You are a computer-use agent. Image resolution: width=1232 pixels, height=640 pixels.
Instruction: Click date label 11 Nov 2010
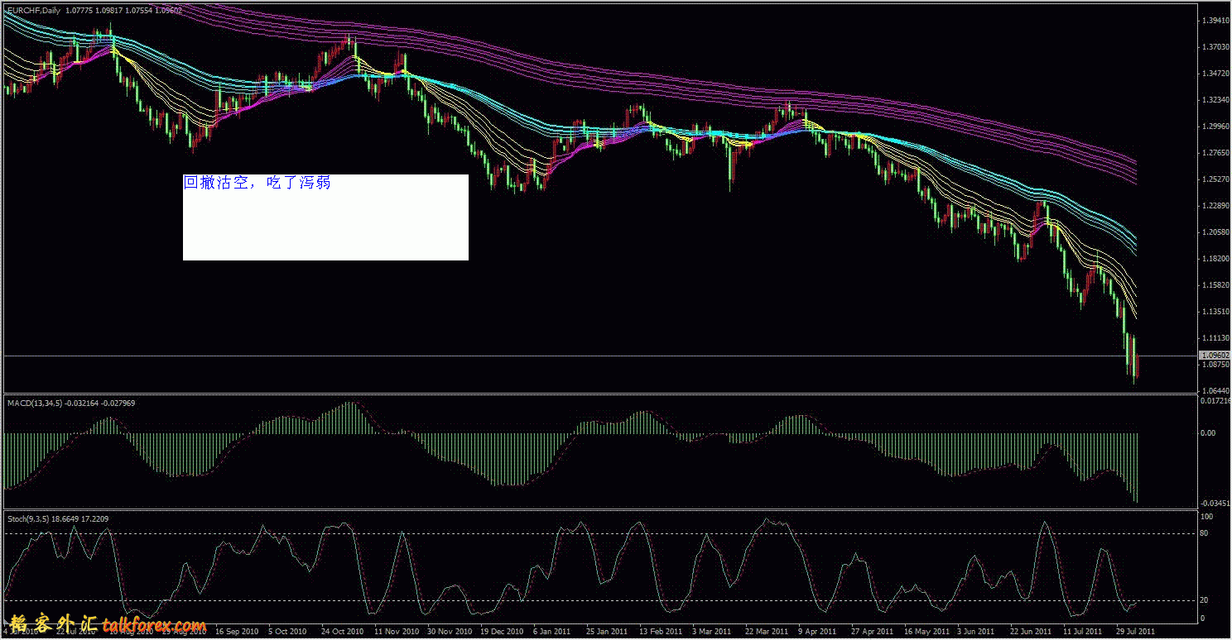coord(396,631)
